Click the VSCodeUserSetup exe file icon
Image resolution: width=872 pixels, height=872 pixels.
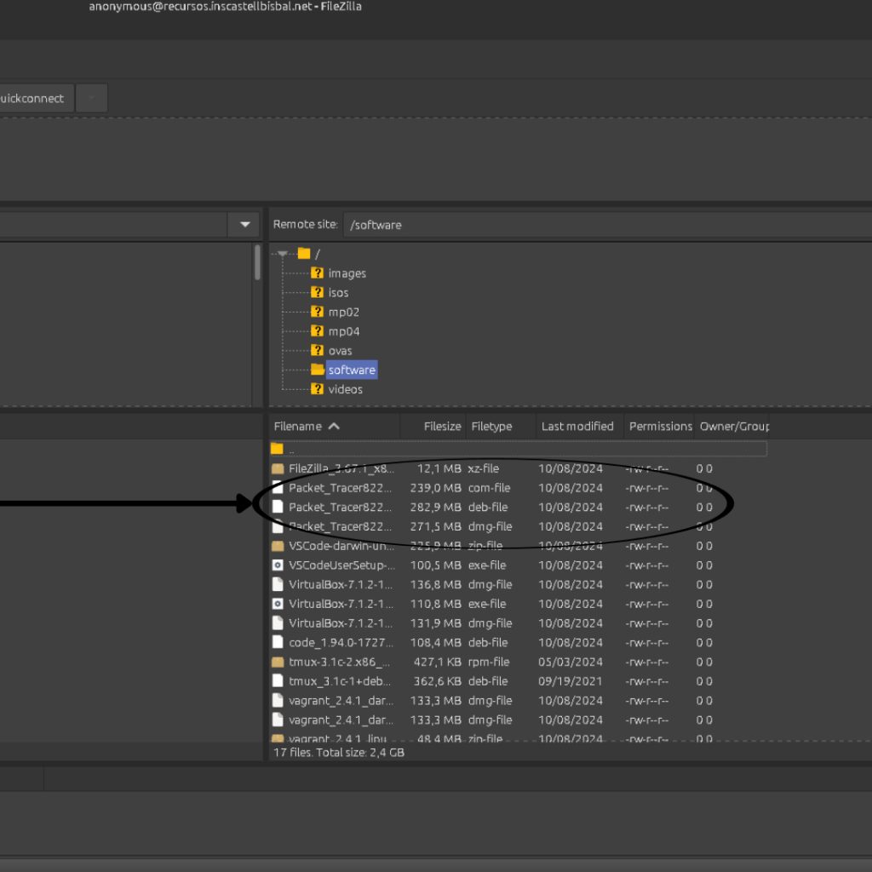tap(278, 565)
